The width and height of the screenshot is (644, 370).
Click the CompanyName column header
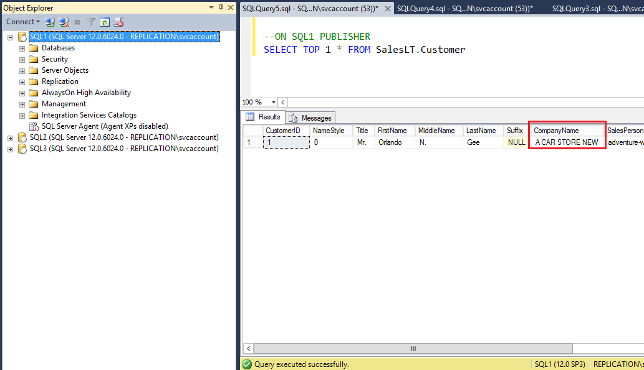click(x=567, y=131)
